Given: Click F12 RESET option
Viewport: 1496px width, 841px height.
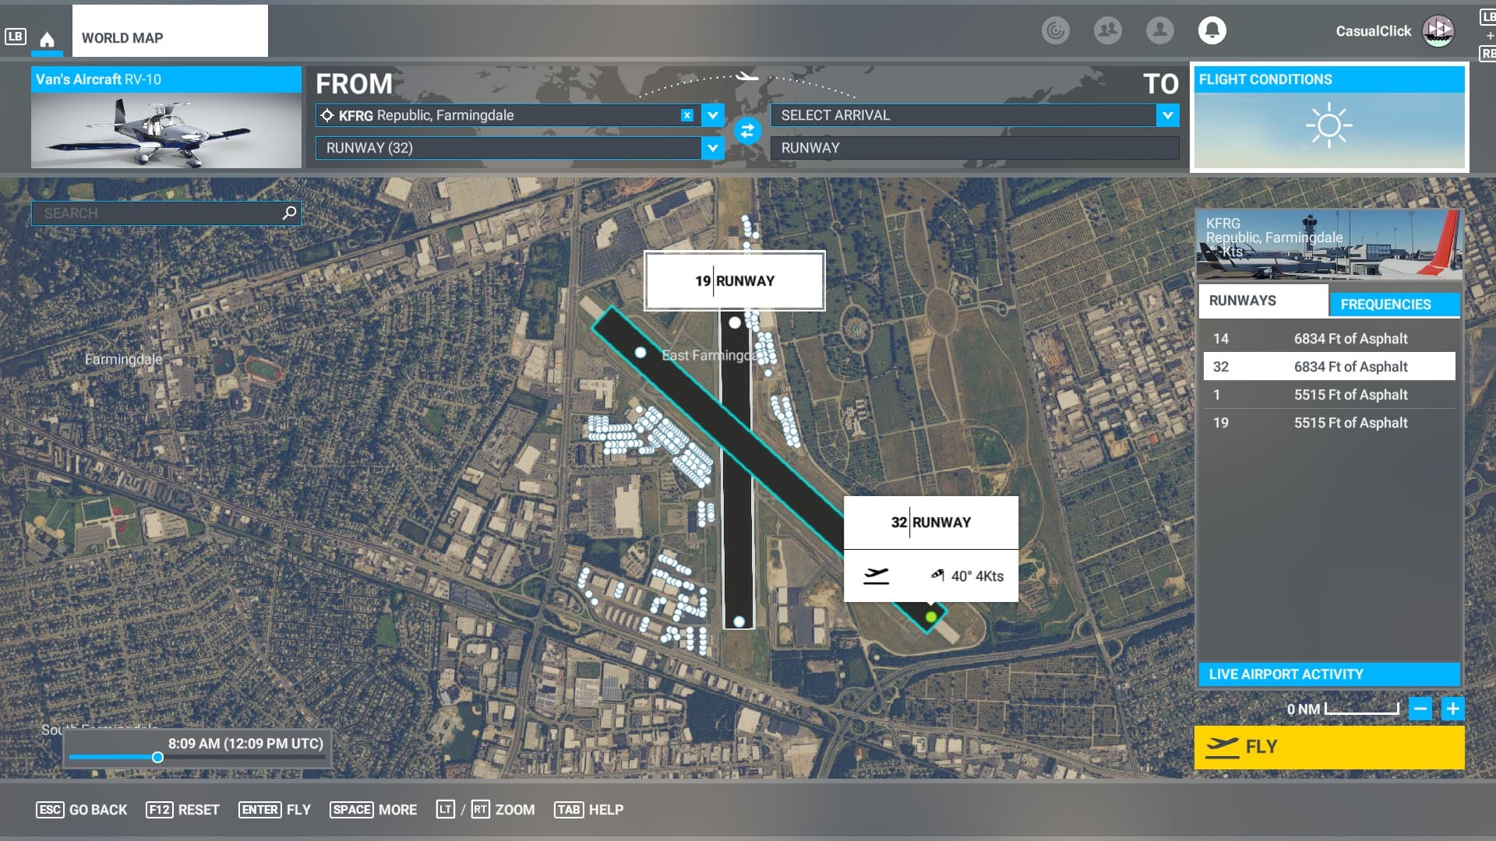Looking at the screenshot, I should [x=182, y=810].
